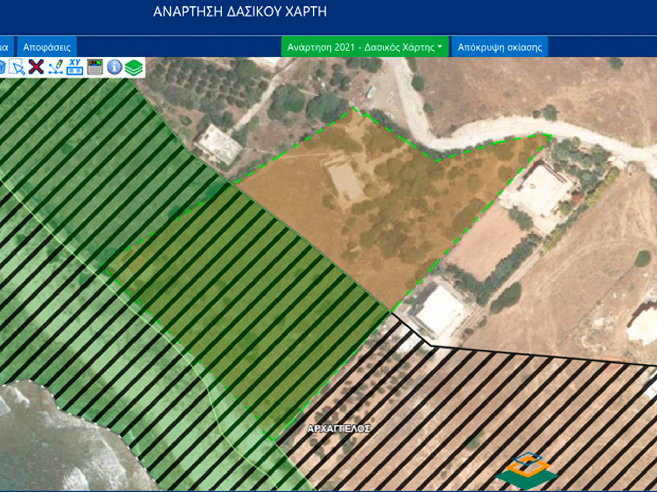Open the Αποφάσεις tab
This screenshot has width=657, height=492.
(x=47, y=47)
